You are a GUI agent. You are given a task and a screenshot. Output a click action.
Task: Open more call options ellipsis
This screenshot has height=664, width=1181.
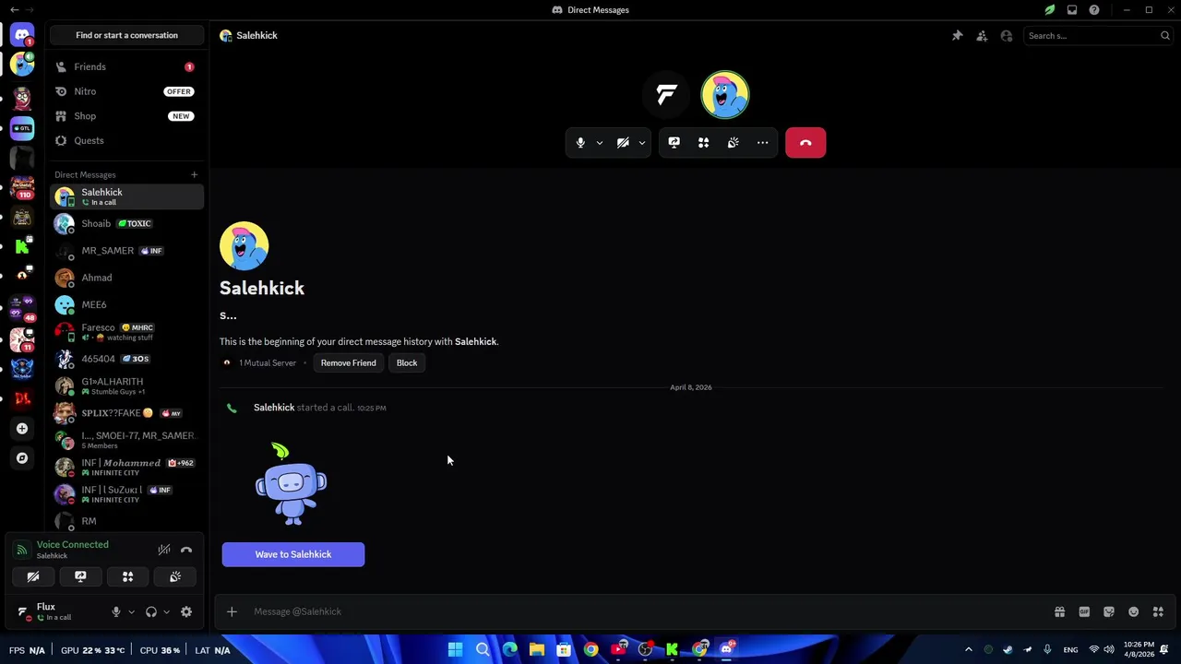[763, 143]
